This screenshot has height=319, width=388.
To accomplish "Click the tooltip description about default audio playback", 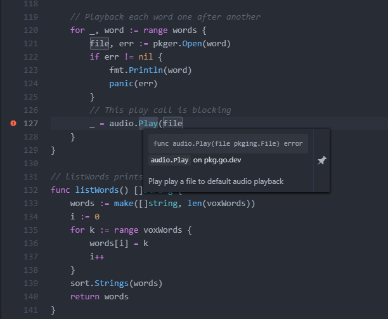I will [x=216, y=181].
